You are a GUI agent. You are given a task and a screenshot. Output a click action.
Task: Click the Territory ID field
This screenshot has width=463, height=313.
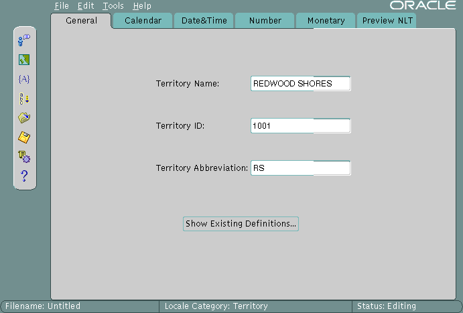coord(300,126)
